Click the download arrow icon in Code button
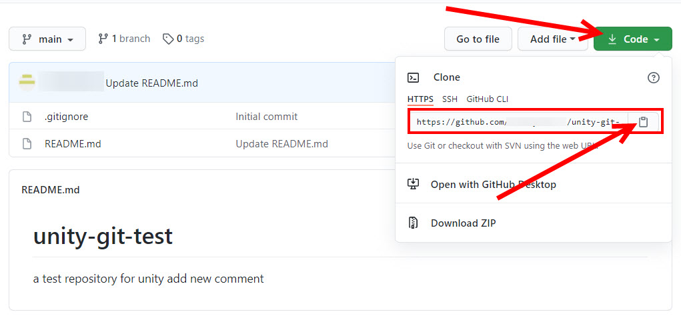Screen dimensions: 681x328 [612, 39]
